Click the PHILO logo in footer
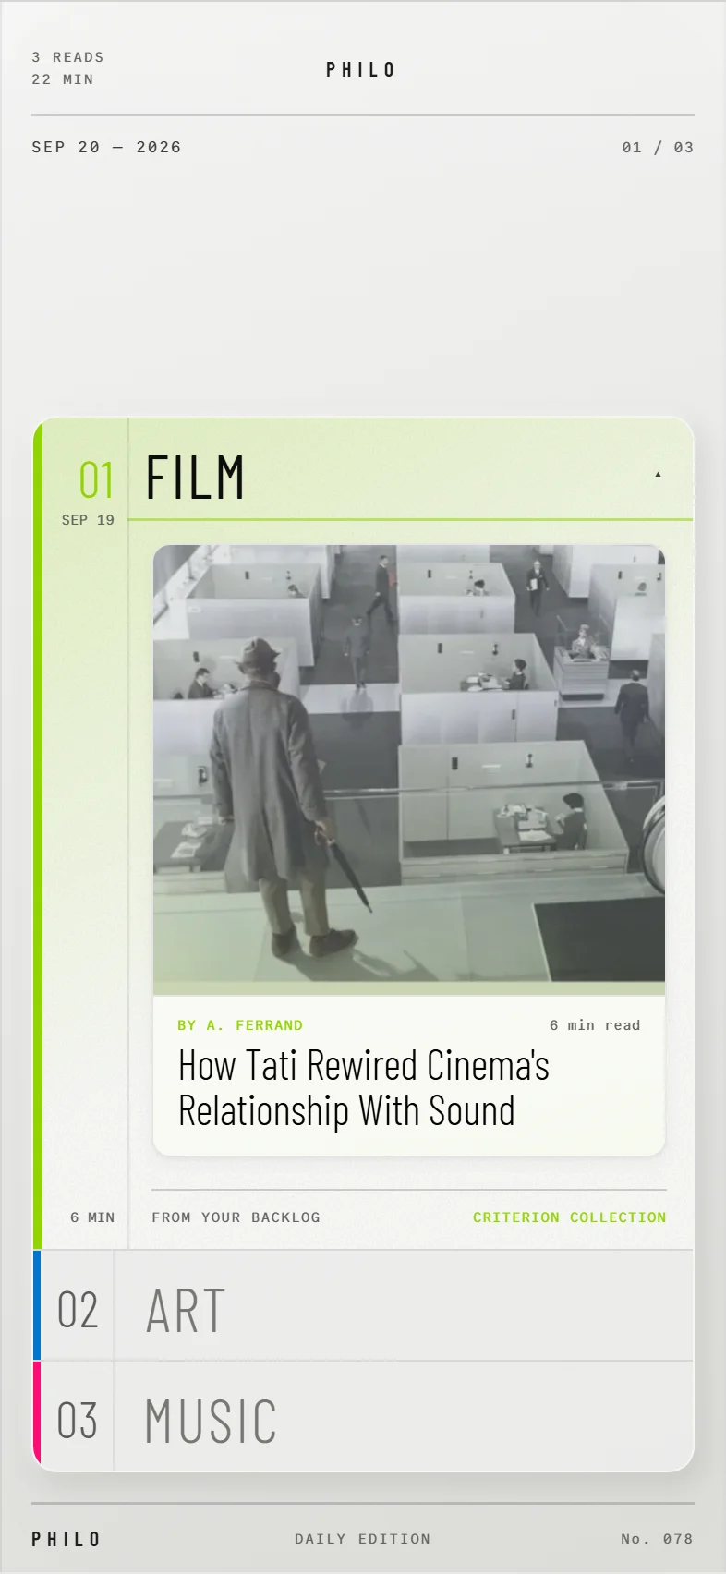This screenshot has height=1574, width=726. point(66,1539)
